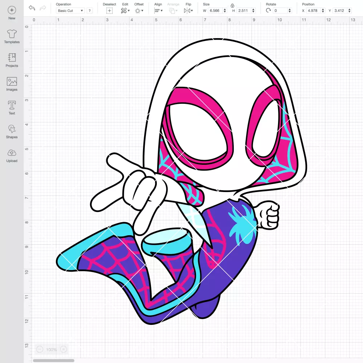Open the Projects panel icon

pos(12,58)
